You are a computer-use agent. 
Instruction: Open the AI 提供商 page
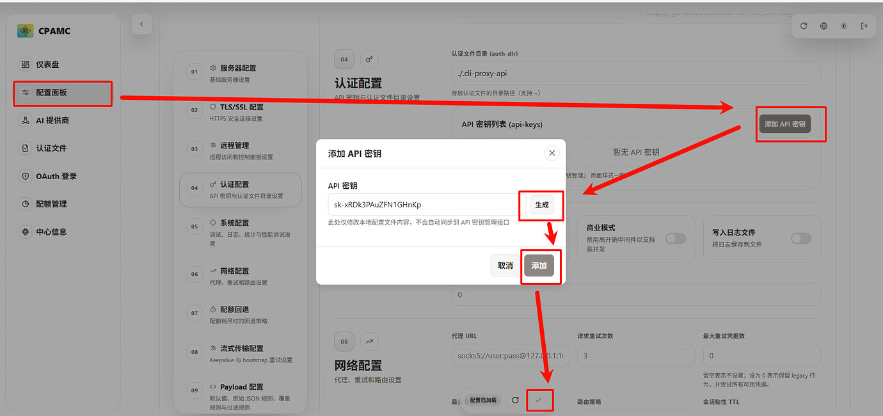(63, 120)
